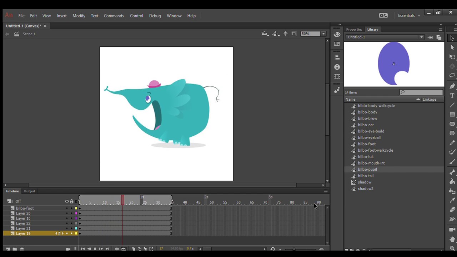The height and width of the screenshot is (257, 457).
Task: Select the Eyedropper tool
Action: [x=452, y=200]
